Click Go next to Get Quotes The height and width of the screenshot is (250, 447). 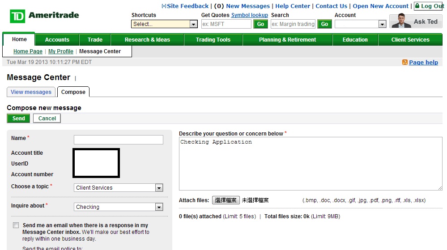[x=260, y=24]
